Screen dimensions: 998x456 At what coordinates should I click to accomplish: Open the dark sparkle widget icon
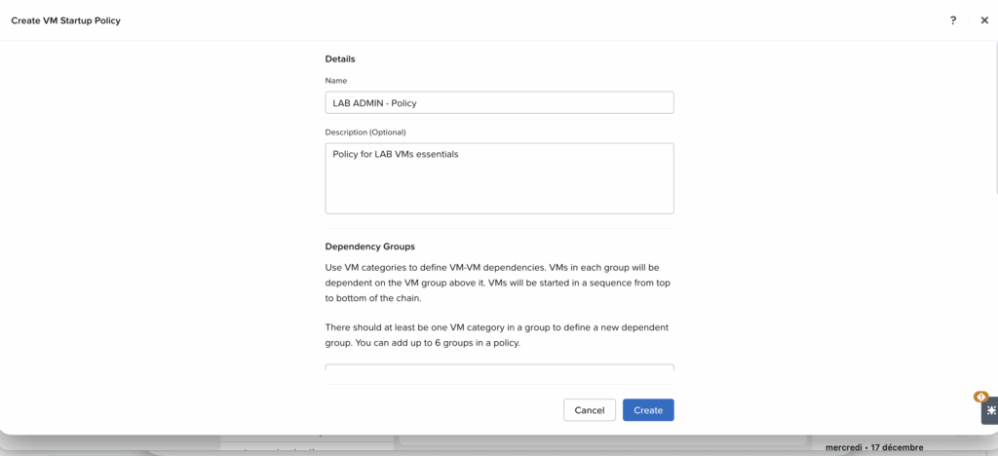tap(989, 412)
